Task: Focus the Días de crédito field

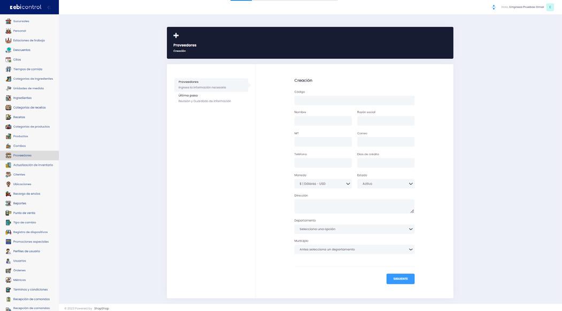Action: coord(386,163)
